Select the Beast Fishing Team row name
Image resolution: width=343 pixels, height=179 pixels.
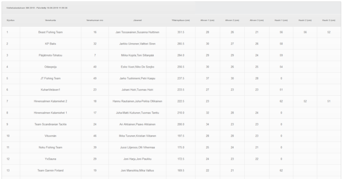51,32
